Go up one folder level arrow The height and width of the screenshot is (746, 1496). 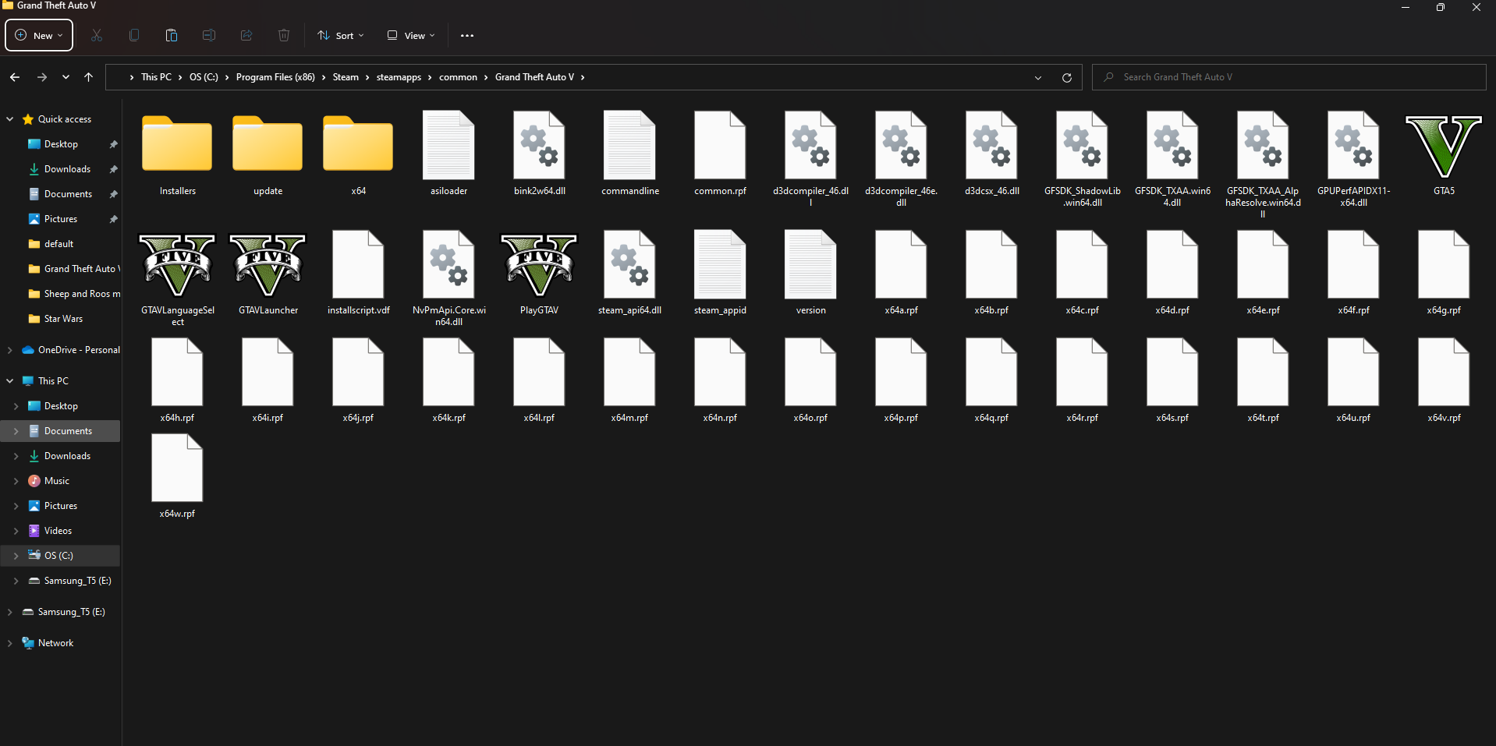[88, 77]
